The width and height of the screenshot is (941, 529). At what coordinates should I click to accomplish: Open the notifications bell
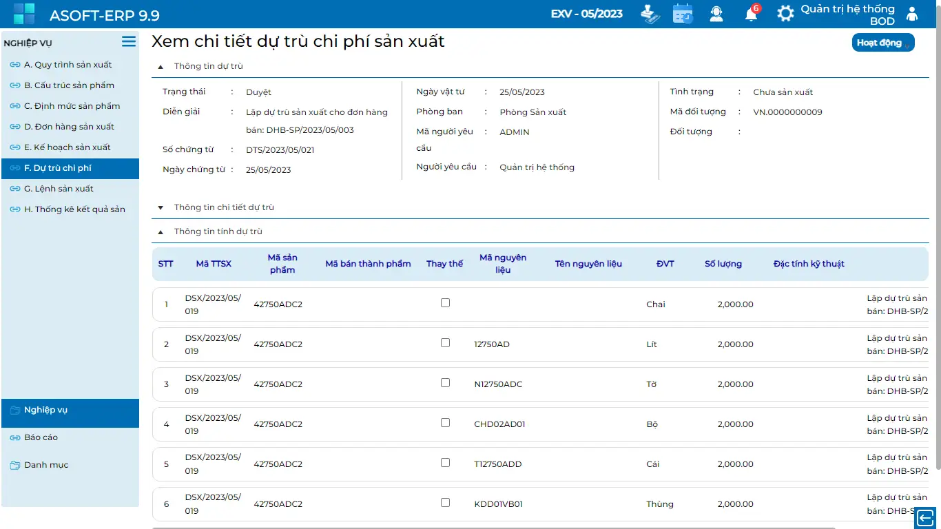tap(751, 14)
